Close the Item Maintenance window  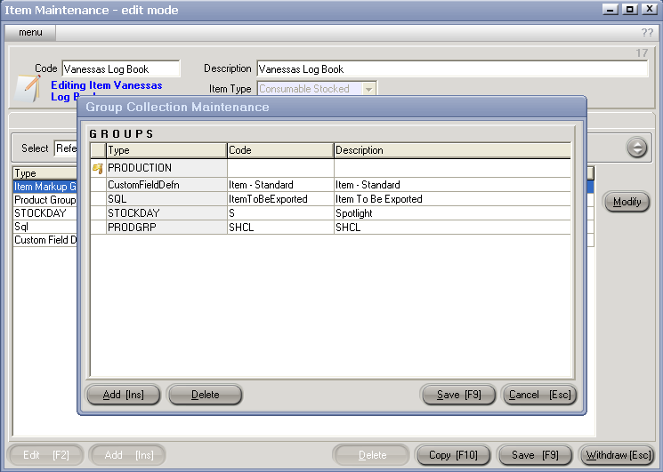coord(650,9)
